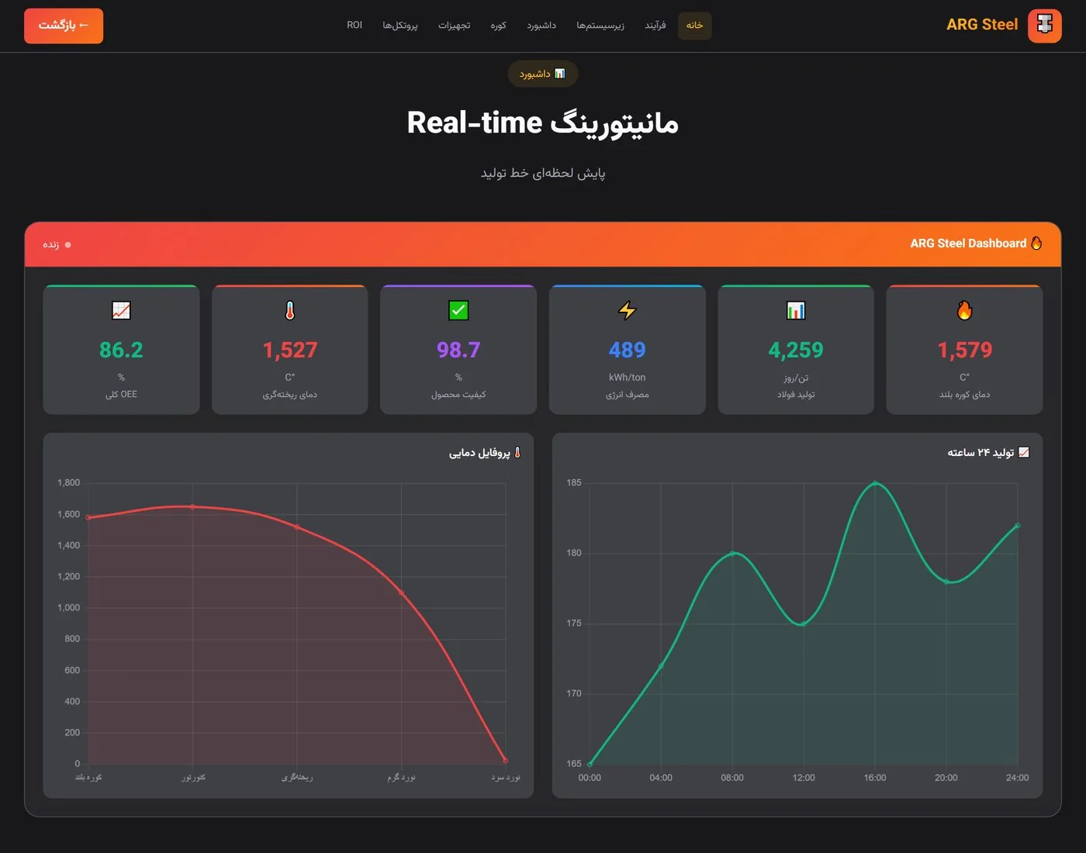Click the green checkmark product quality icon

(x=458, y=310)
